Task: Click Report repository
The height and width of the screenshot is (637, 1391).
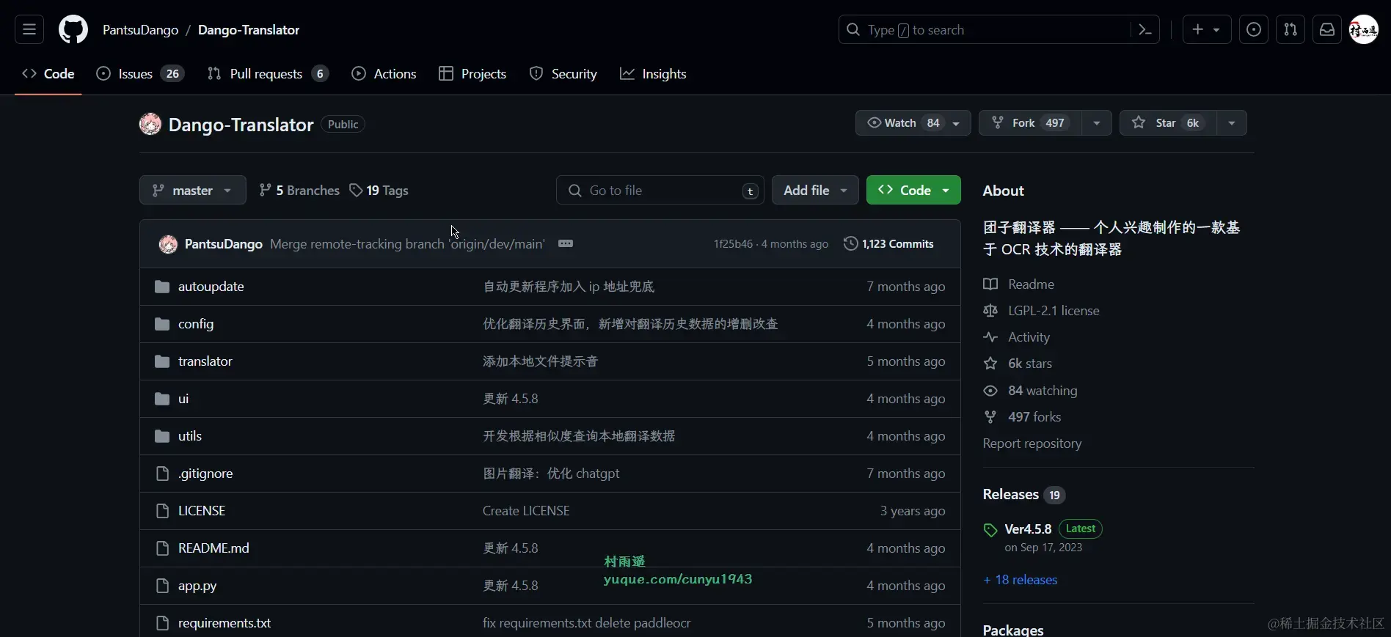Action: 1032,443
